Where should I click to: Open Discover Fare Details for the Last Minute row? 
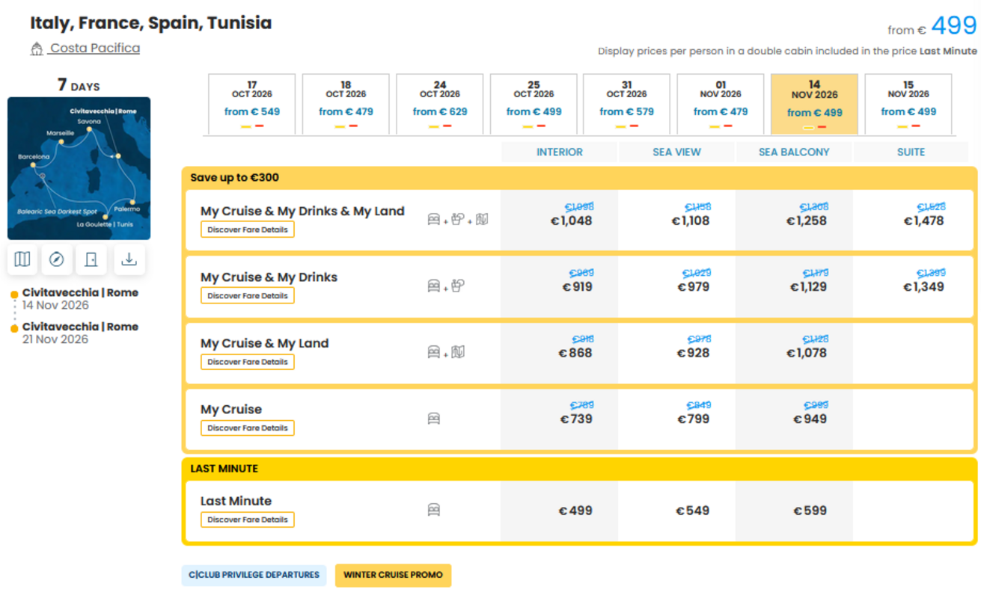pyautogui.click(x=248, y=520)
